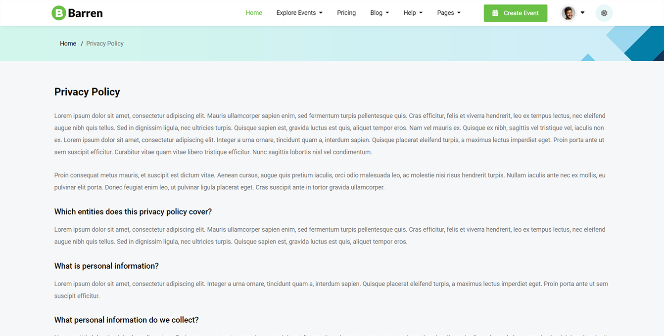Click the 'Which entities' section heading
This screenshot has width=664, height=336.
(x=133, y=211)
